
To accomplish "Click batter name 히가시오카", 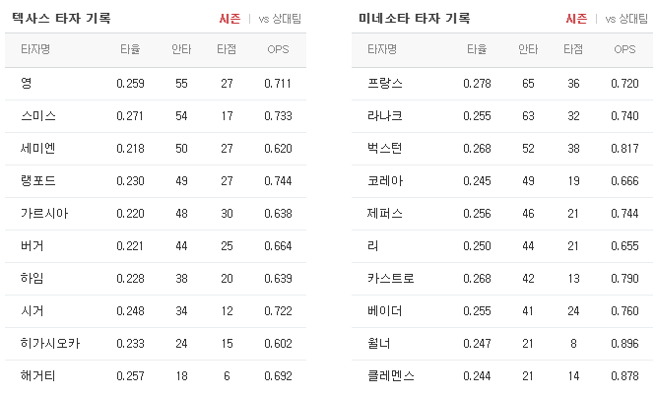I will pos(50,344).
